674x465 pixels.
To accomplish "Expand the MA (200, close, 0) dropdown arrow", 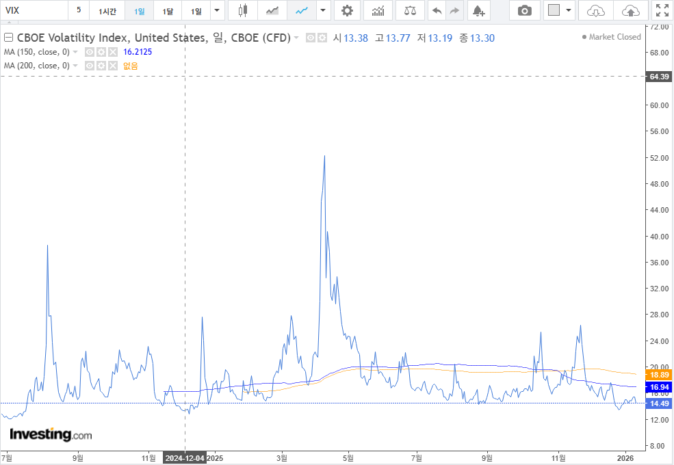I will pyautogui.click(x=75, y=66).
